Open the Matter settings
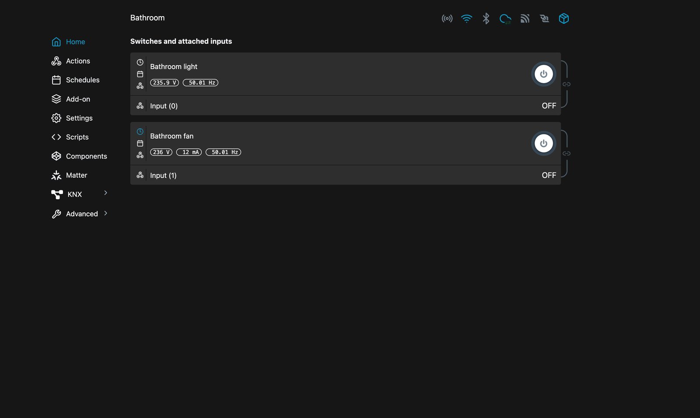Image resolution: width=700 pixels, height=418 pixels. (69, 176)
